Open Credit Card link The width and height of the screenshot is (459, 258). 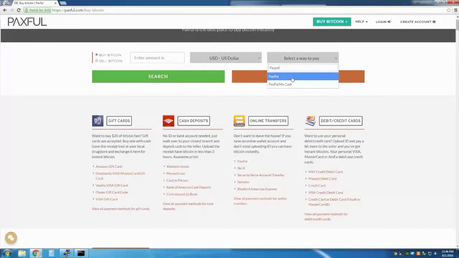tap(317, 186)
